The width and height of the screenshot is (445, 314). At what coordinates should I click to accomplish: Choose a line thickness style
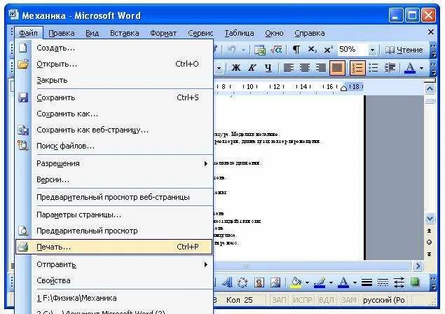tap(367, 282)
